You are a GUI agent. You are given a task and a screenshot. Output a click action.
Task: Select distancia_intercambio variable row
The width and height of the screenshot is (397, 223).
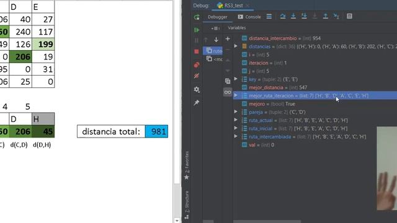coord(314,38)
